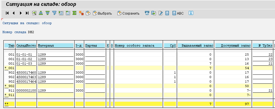This screenshot has width=275, height=109.
Task: Click Сохранить layout button
Action: point(129,13)
